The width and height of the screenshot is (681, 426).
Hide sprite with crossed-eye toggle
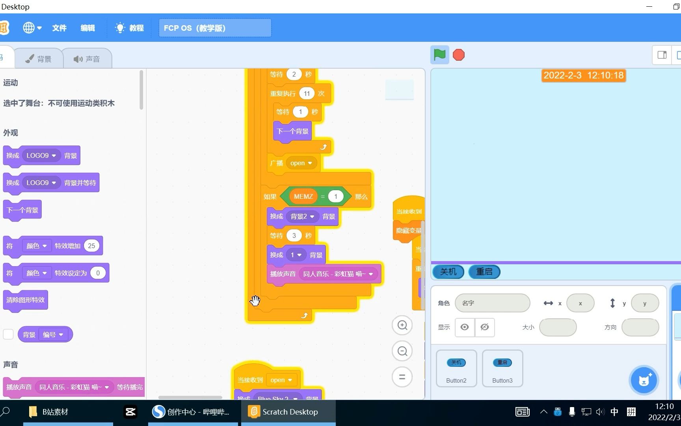(x=485, y=327)
